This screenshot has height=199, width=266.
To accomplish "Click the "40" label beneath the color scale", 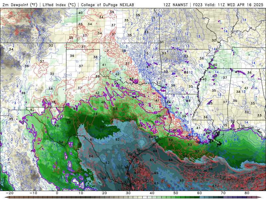I will (x=152, y=193).
